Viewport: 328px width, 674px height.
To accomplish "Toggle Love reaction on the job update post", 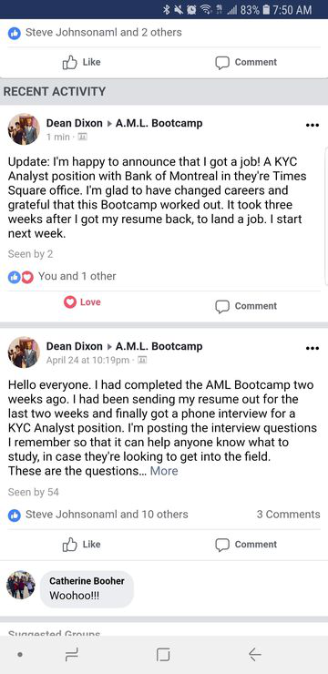I will (x=82, y=302).
